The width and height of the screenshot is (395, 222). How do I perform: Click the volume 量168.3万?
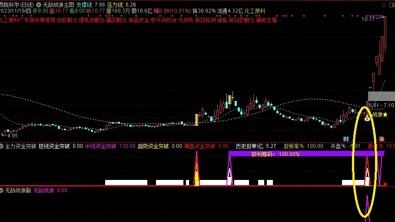pos(118,11)
